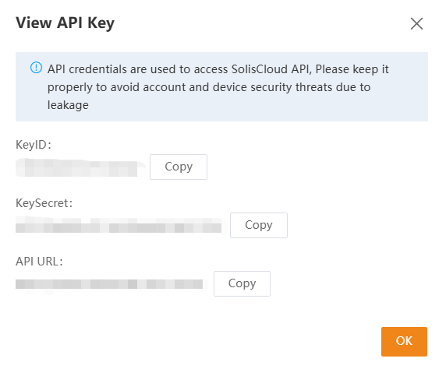Click empty dialog area left of OK
446x369 pixels.
pos(199,342)
